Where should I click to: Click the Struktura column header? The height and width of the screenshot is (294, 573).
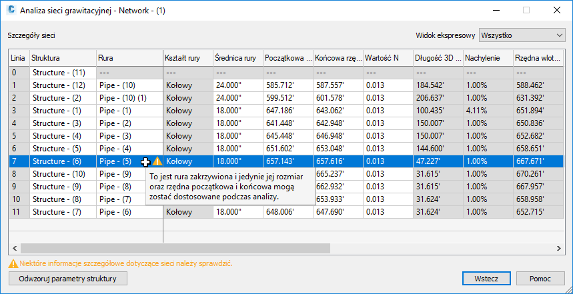(63, 58)
